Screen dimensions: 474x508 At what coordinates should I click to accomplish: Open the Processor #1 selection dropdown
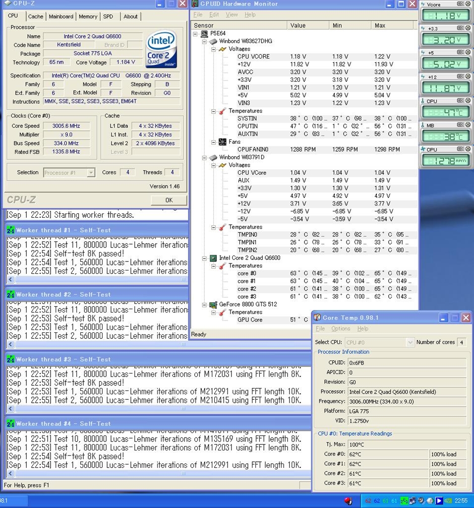pos(91,173)
